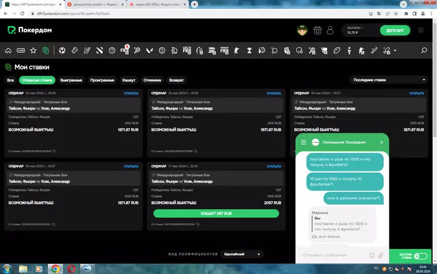Click 2057 RUB possible win value
437x274 pixels.
coord(272,203)
